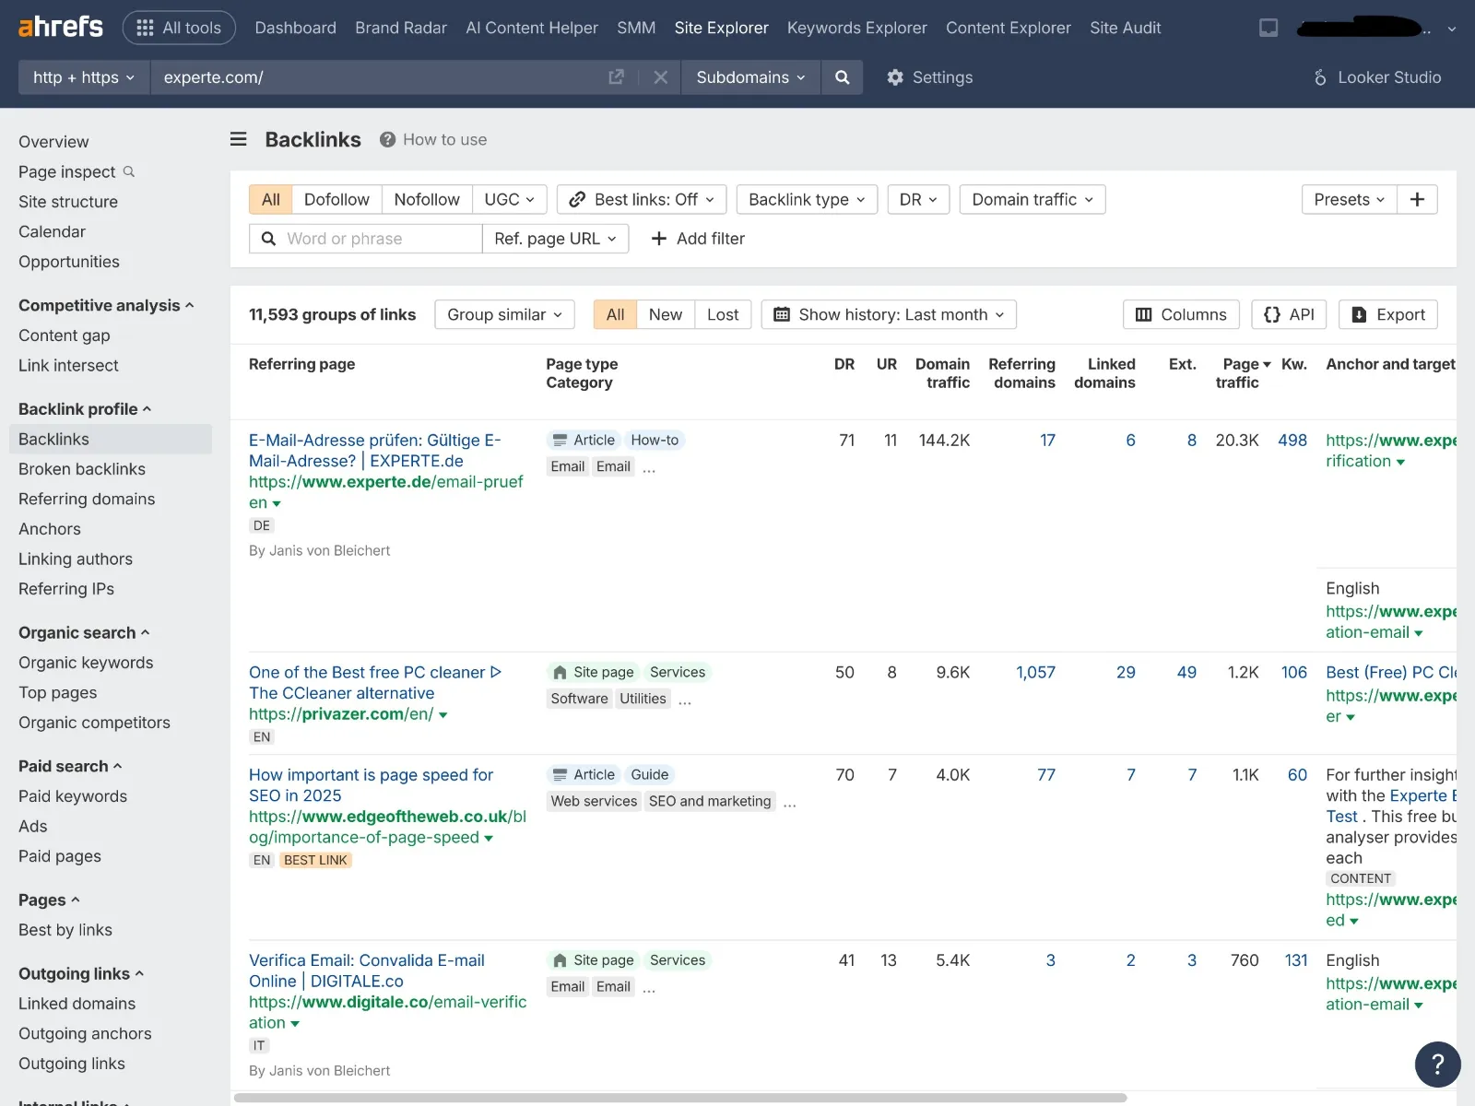Open Referring domains in sidebar
The image size is (1475, 1106).
click(x=87, y=499)
